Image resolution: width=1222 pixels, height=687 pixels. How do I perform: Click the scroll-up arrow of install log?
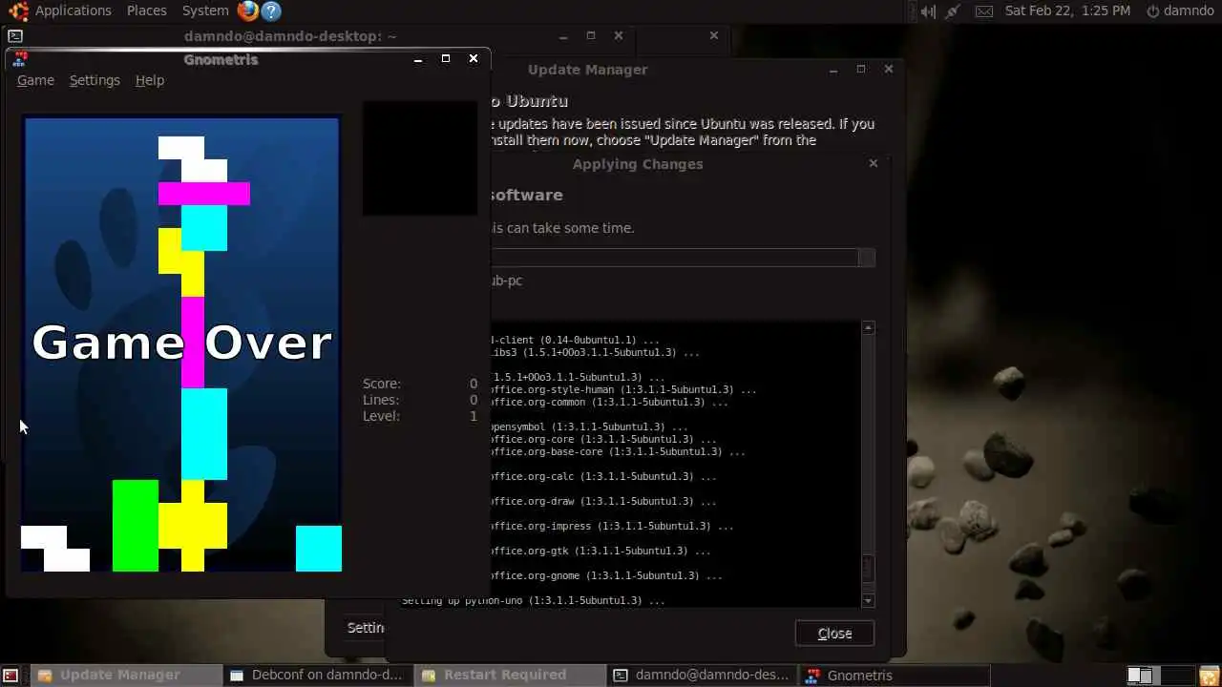[x=868, y=328]
